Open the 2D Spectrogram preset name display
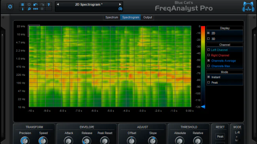257x144 pixels. coord(89,5)
